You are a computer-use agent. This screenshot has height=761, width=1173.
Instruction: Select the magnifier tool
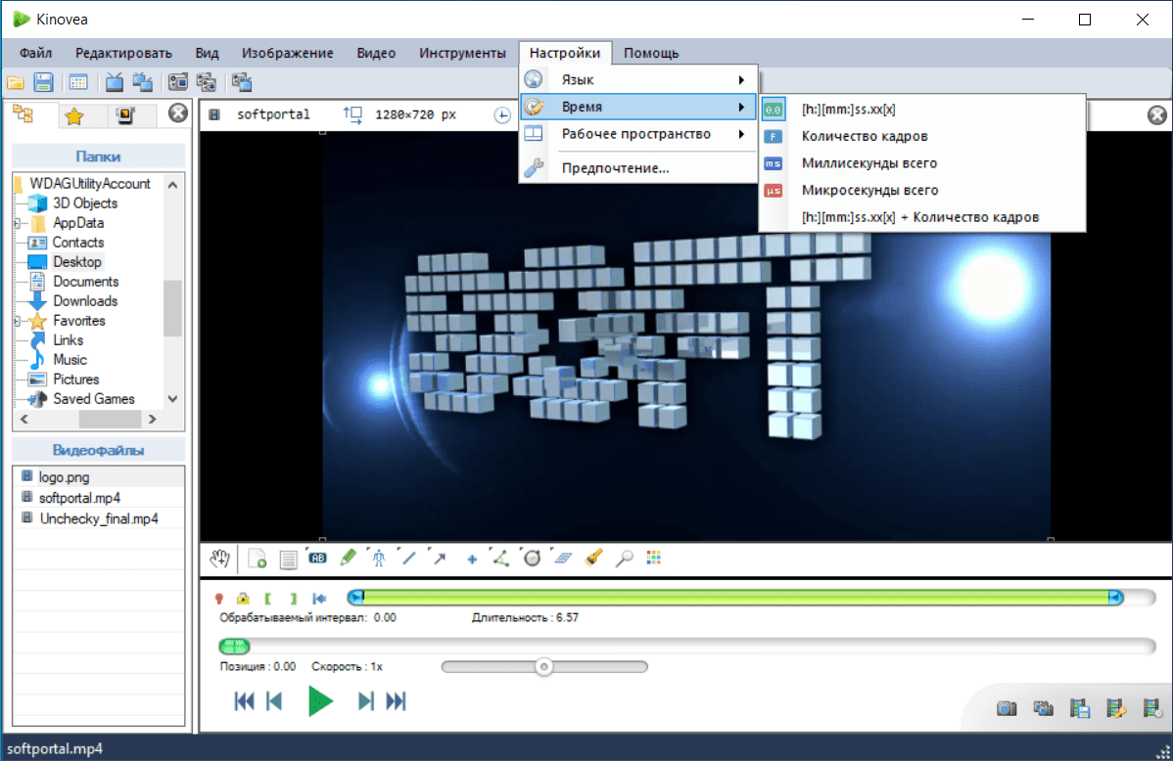coord(624,558)
